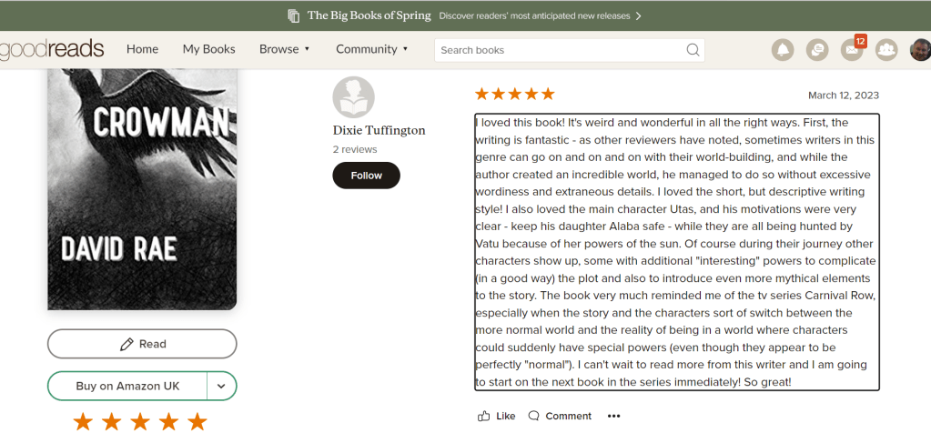Open the user profile avatar

pyautogui.click(x=920, y=50)
